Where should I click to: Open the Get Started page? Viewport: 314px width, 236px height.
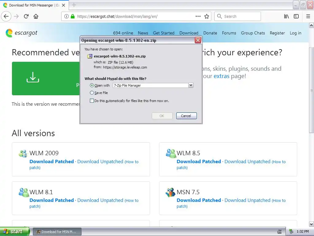(164, 33)
